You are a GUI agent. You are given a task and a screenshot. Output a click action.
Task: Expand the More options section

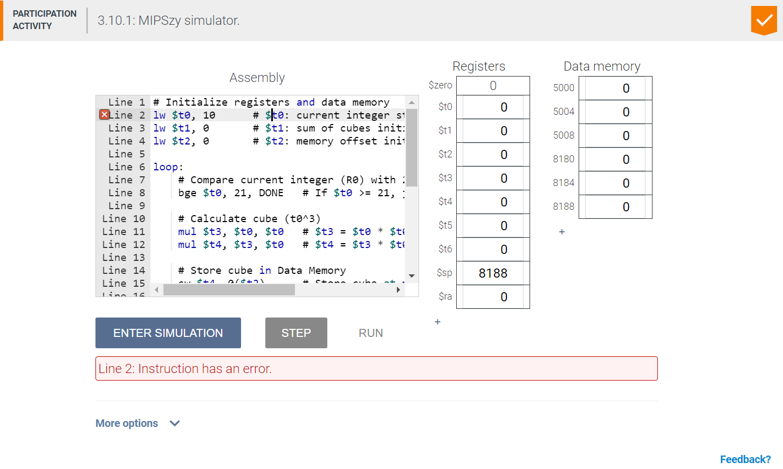[x=138, y=423]
